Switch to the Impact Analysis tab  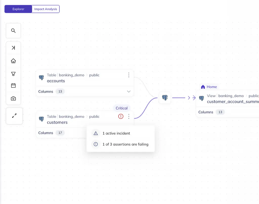point(46,9)
